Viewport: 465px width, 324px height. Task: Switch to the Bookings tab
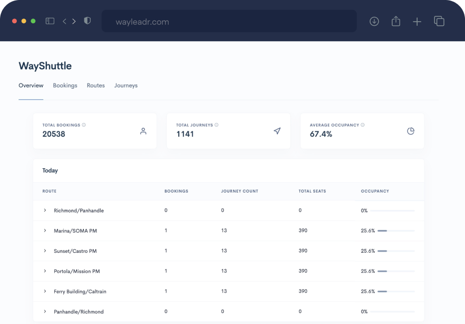(65, 85)
